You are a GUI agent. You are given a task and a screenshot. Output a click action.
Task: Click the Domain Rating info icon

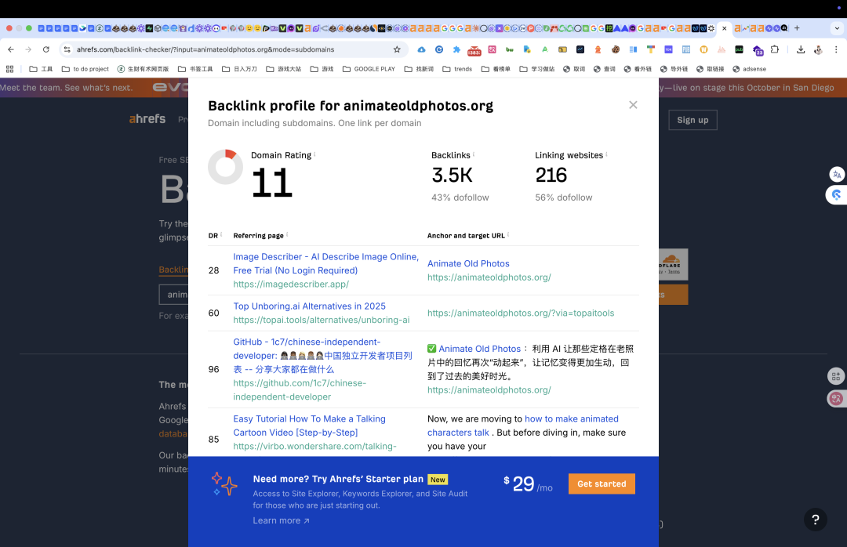[314, 154]
